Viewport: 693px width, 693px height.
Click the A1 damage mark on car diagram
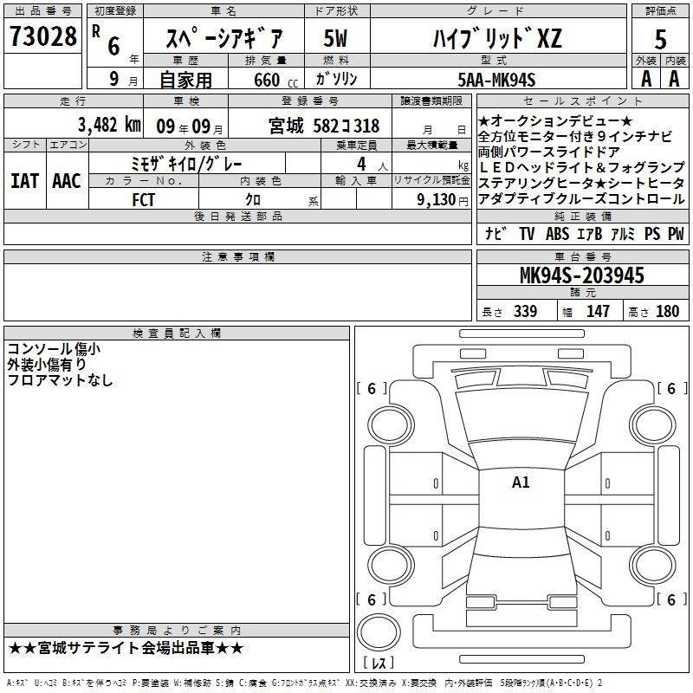click(x=521, y=483)
